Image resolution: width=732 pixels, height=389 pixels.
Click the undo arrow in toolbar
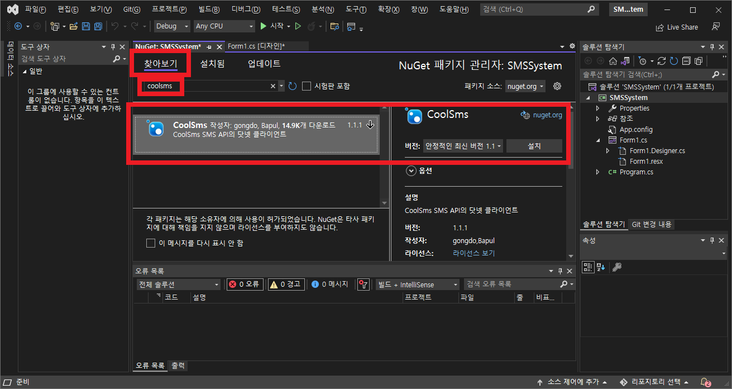(115, 26)
